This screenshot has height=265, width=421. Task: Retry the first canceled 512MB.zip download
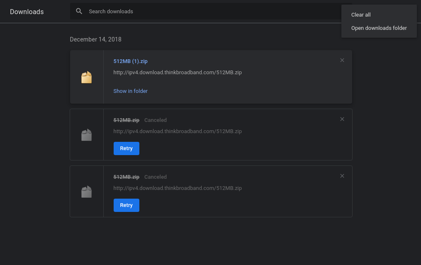[126, 148]
